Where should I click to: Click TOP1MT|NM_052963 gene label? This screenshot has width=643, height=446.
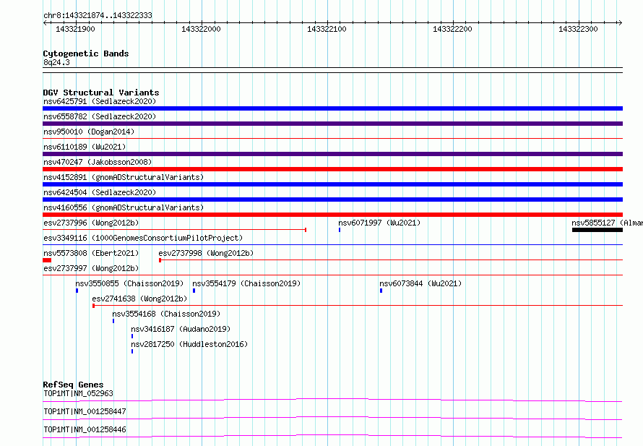78,393
